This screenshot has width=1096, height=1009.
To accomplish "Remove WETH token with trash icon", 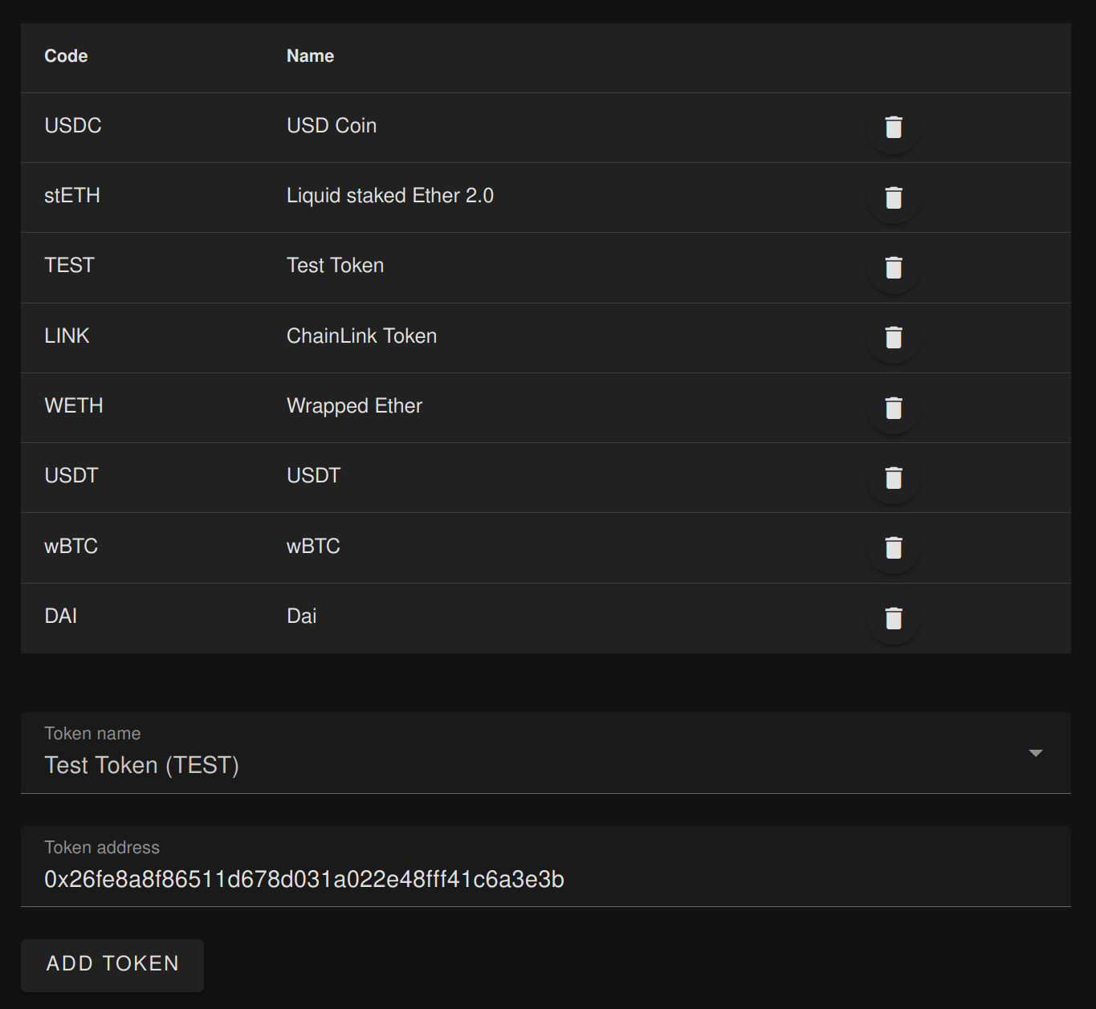I will (894, 408).
